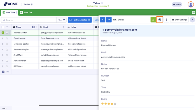Image resolution: width=196 pixels, height=110 pixels.
Task: Go to previous entry with up arrow
Action: point(103,20)
